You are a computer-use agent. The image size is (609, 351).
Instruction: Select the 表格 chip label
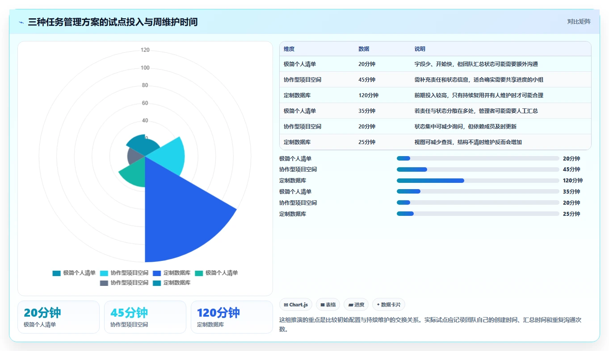pos(331,305)
